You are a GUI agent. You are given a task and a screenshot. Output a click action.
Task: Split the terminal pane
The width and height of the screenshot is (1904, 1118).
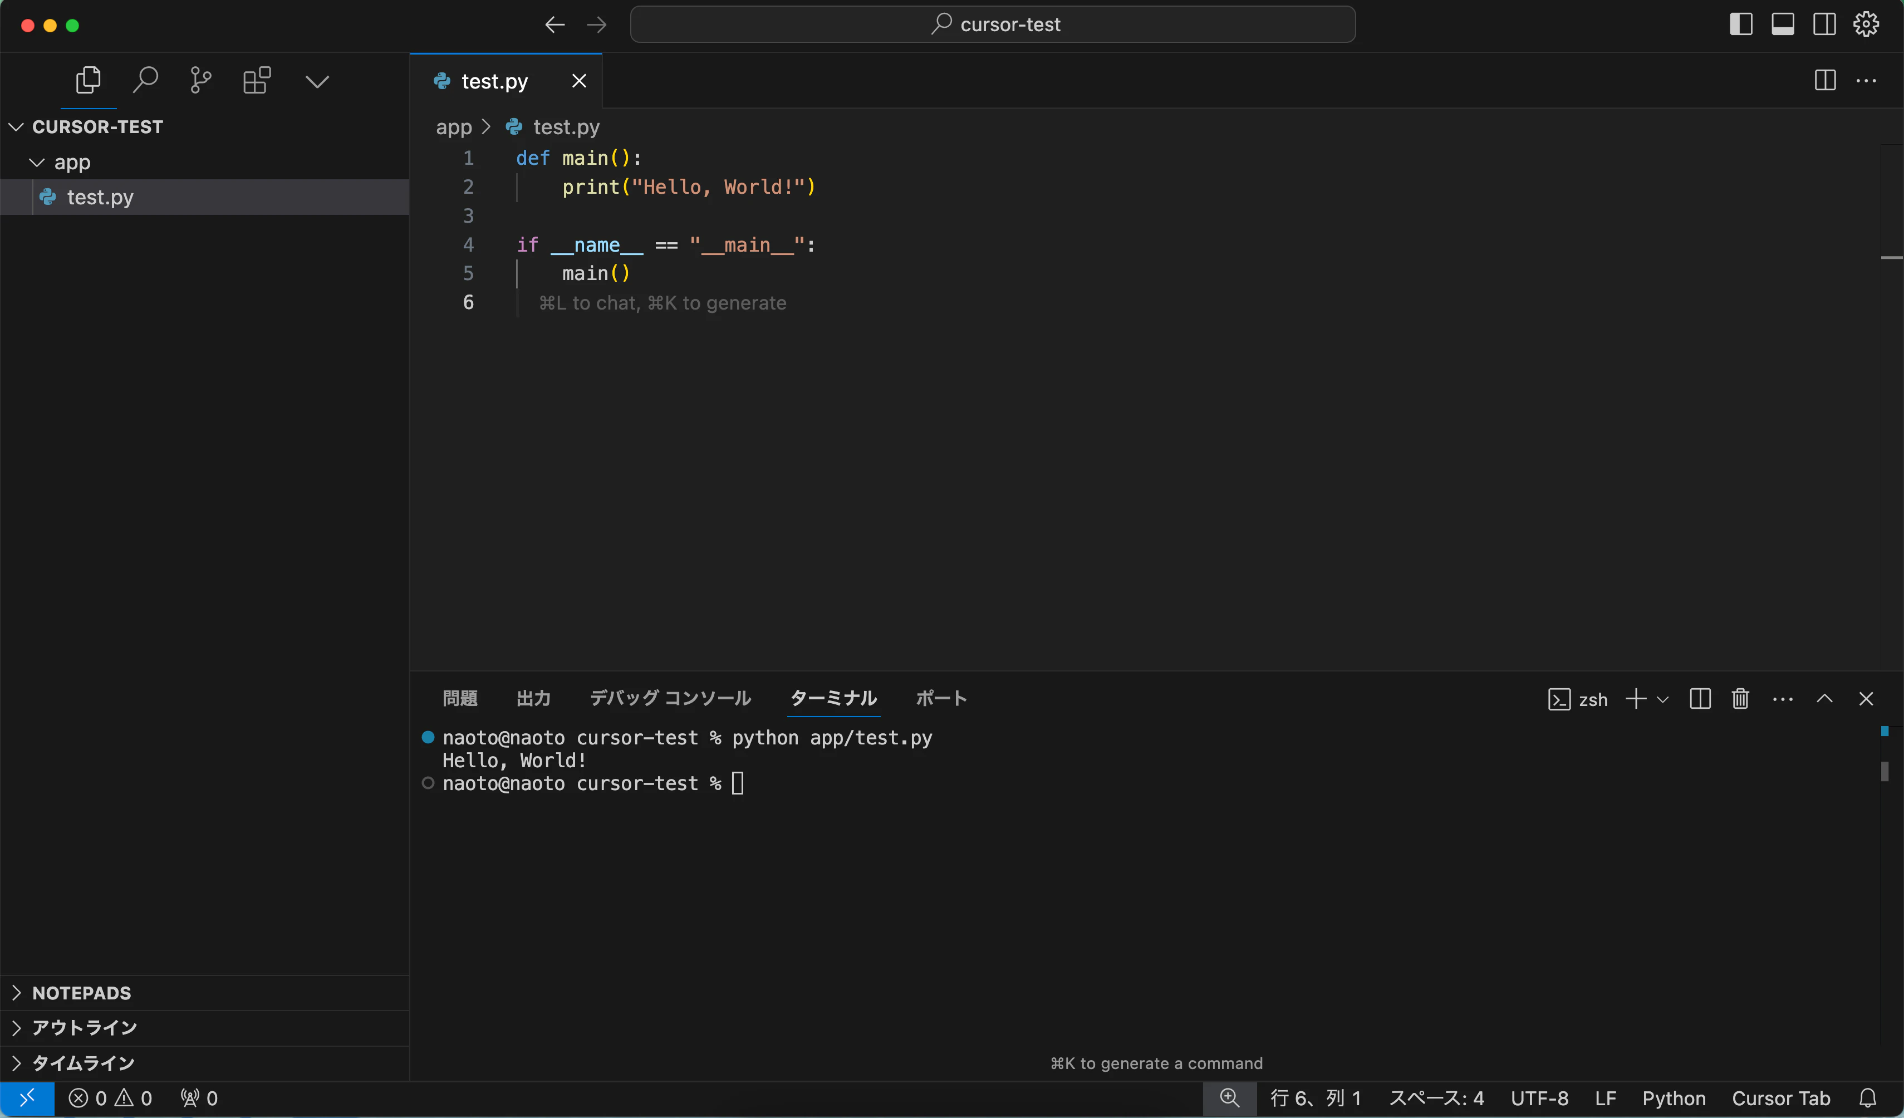(x=1700, y=699)
